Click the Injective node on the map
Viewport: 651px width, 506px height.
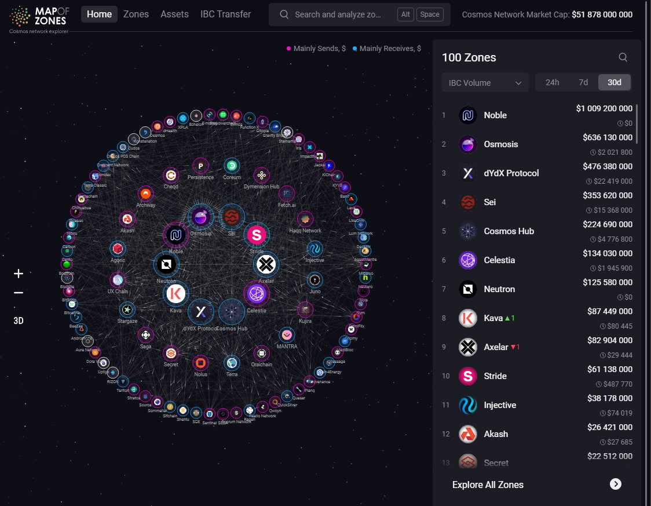314,249
